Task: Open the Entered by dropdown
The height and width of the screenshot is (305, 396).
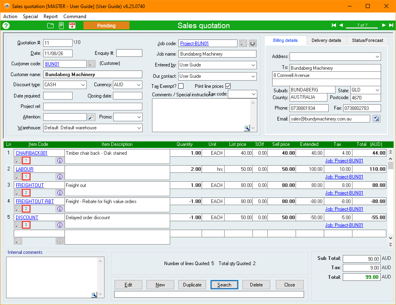Action: [x=253, y=65]
